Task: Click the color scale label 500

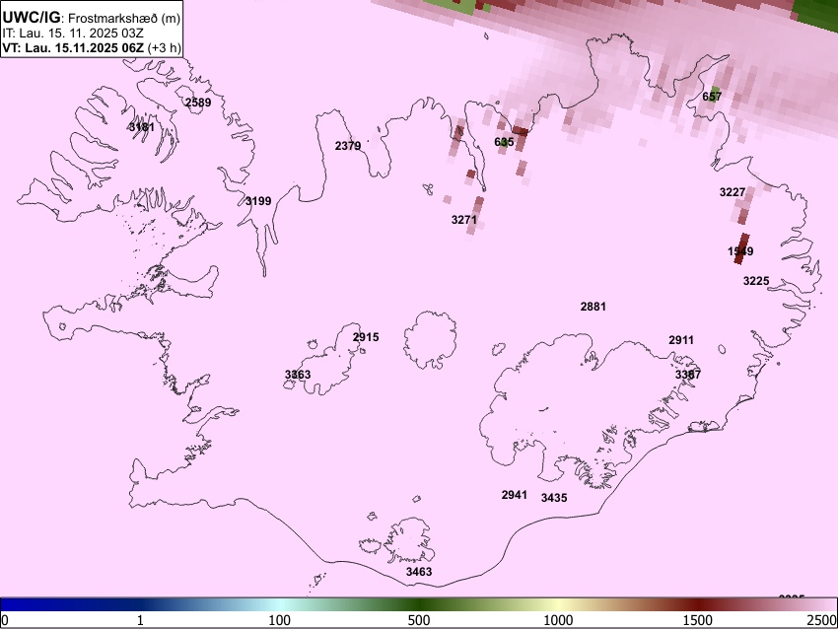Action: [419, 620]
